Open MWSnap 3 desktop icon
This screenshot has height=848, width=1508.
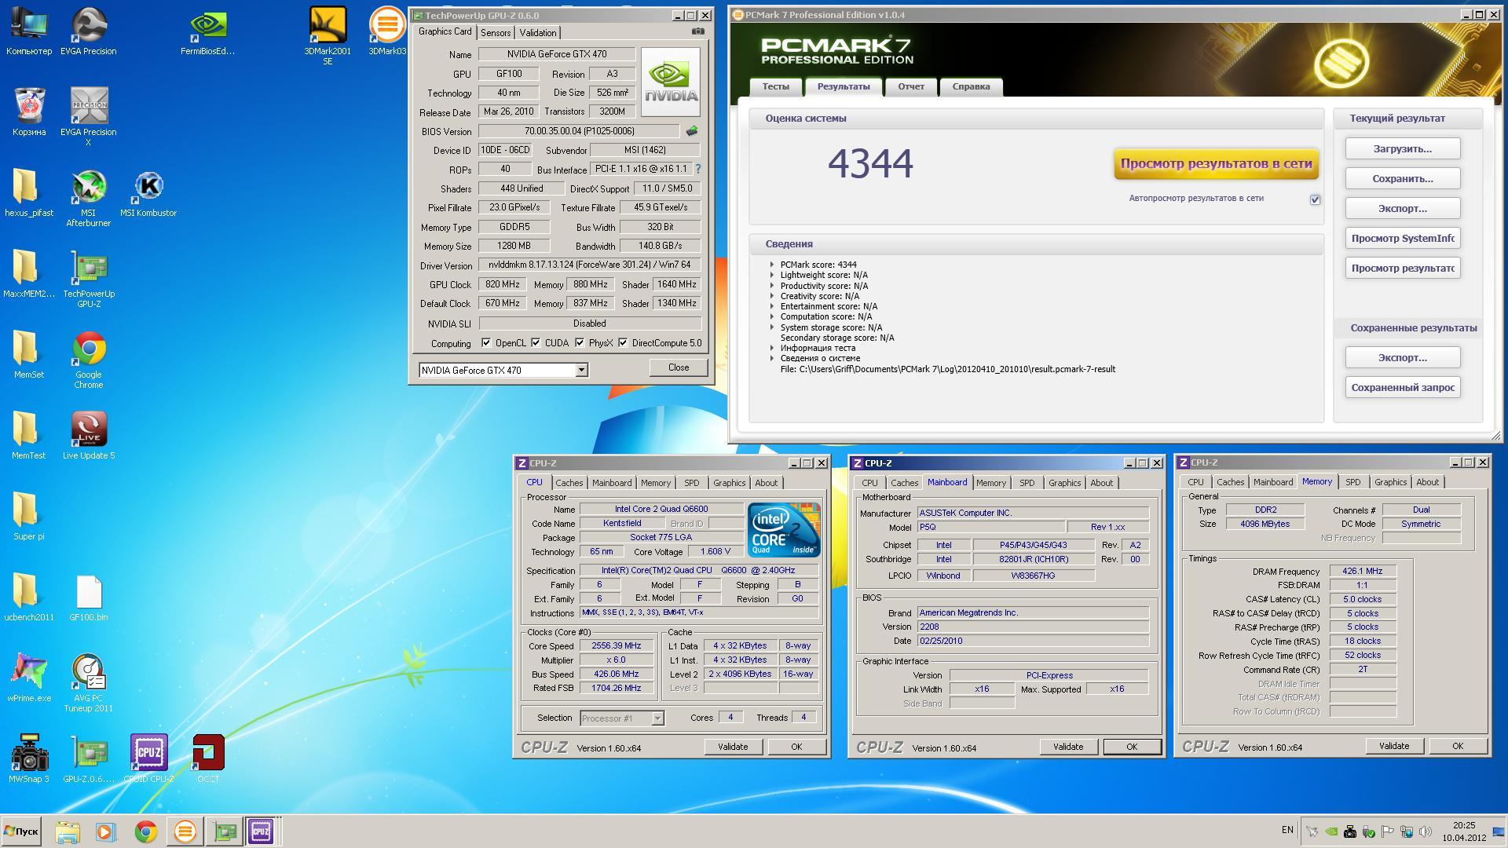(29, 759)
